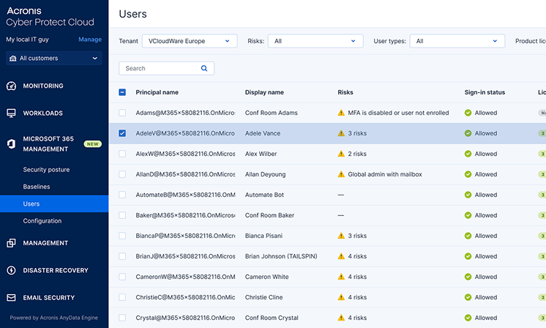Check the Bianca Pisani row checkbox

tap(122, 236)
